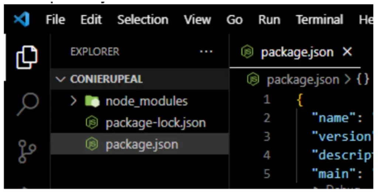Select package-lock.json in the file tree
Viewport: 378px width, 192px height.
[155, 123]
